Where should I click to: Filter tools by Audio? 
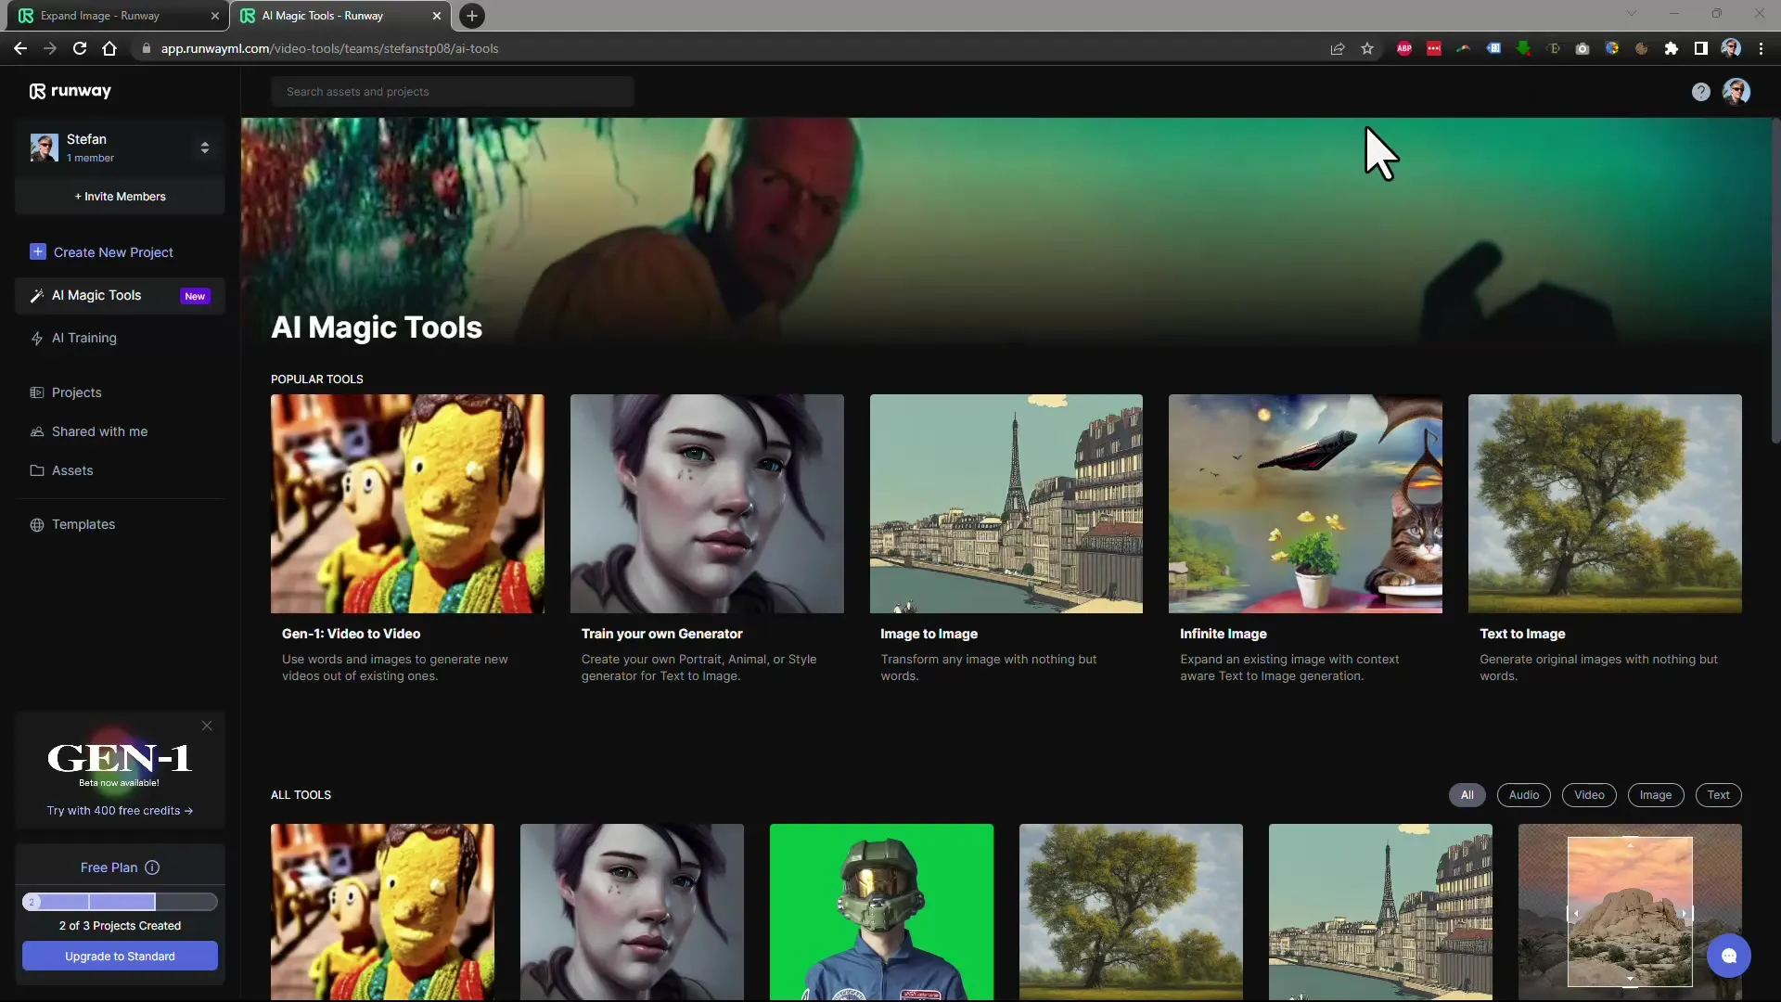click(x=1523, y=795)
